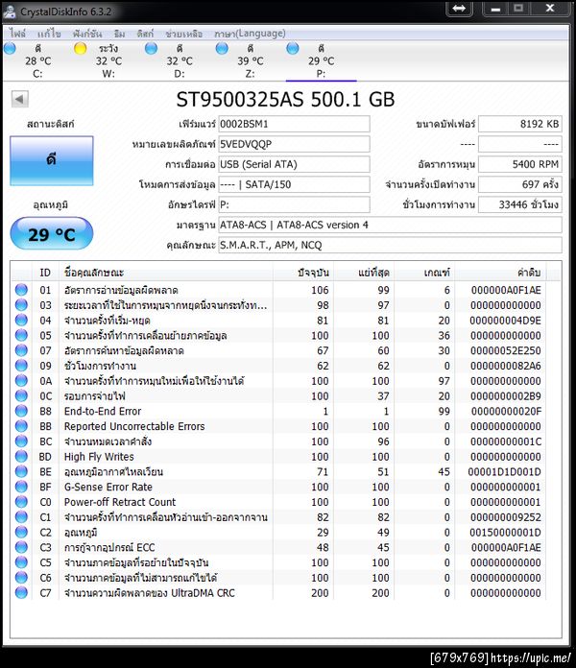The image size is (576, 668).
Task: Click status icon of attribute 09
Action: point(21,366)
